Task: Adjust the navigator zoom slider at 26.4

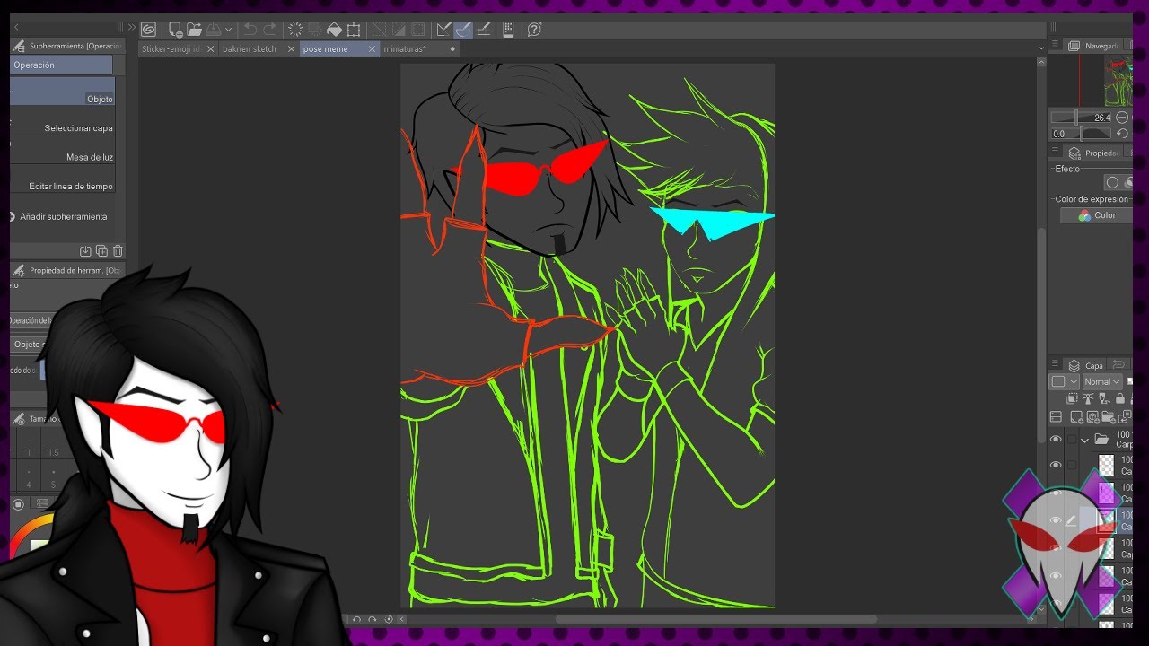Action: (1082, 118)
